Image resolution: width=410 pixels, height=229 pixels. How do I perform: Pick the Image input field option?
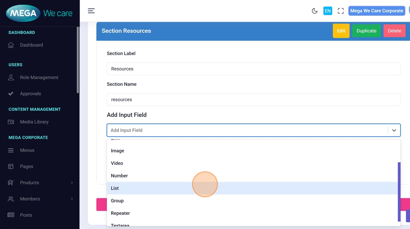tap(118, 151)
